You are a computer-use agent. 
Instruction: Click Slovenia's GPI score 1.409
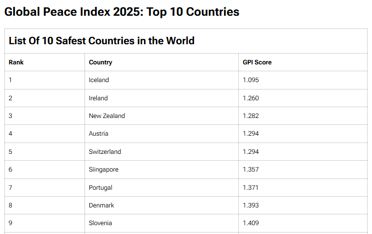(251, 223)
